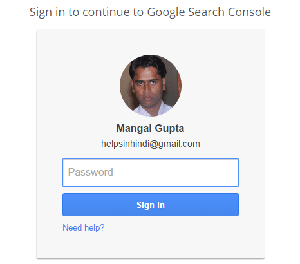300x264 pixels.
Task: Click the gmail address below the name
Action: (x=151, y=144)
